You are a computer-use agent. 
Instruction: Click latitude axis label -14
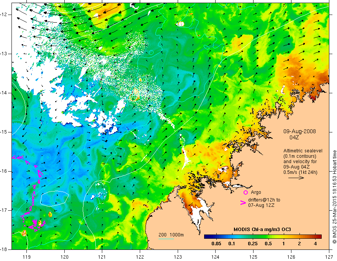(4, 93)
